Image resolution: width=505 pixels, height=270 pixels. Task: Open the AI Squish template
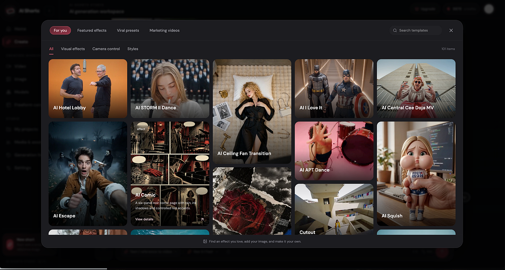pyautogui.click(x=416, y=174)
